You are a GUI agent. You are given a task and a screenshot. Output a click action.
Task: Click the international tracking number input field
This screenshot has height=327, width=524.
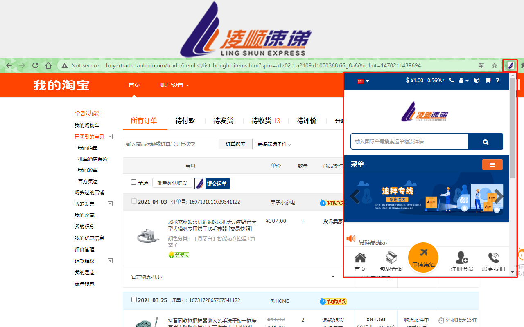(409, 141)
